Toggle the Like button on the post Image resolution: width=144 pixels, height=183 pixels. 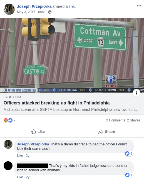tap(38, 132)
